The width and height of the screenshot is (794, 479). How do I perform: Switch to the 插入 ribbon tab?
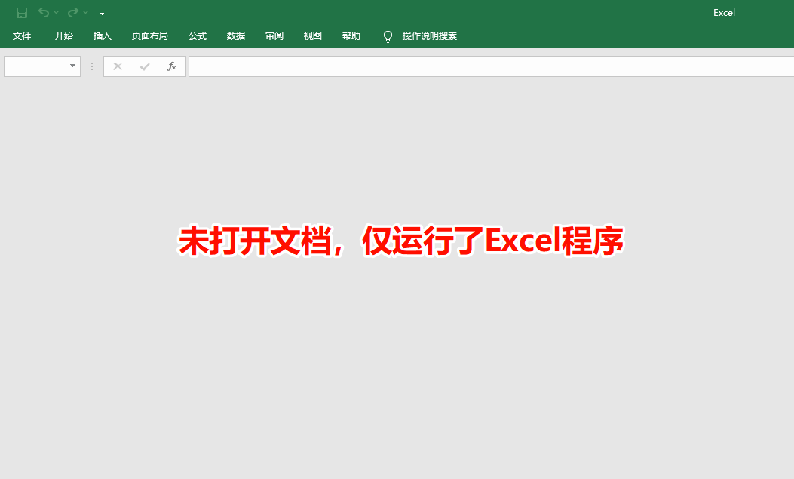(103, 36)
